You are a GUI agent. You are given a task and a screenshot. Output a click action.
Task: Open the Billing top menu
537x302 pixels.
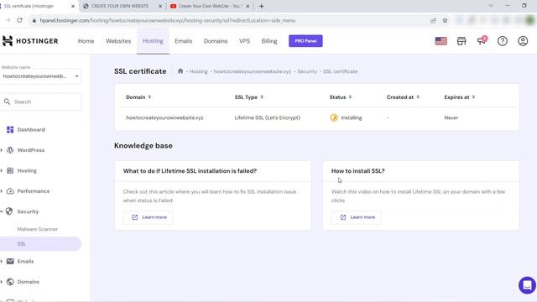269,41
